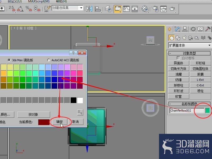Open the 创建选择集 selection set dropdown

pos(68,8)
